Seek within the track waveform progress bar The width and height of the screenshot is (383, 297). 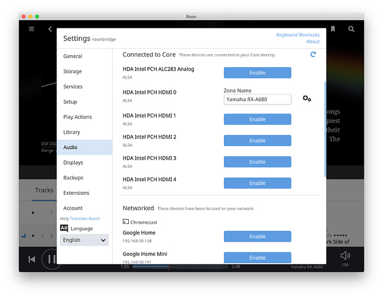click(181, 267)
